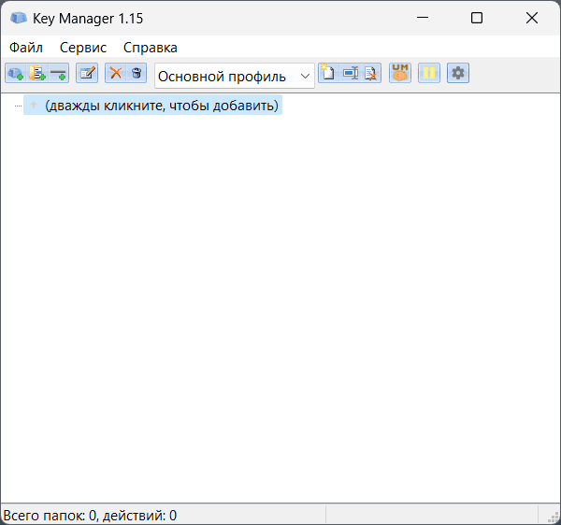
Task: Open the Справка menu
Action: pos(151,48)
